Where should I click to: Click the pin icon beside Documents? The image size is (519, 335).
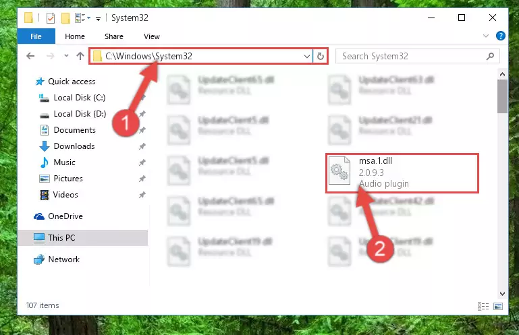pyautogui.click(x=142, y=130)
